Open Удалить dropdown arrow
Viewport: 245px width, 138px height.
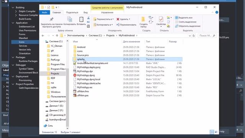(129, 19)
